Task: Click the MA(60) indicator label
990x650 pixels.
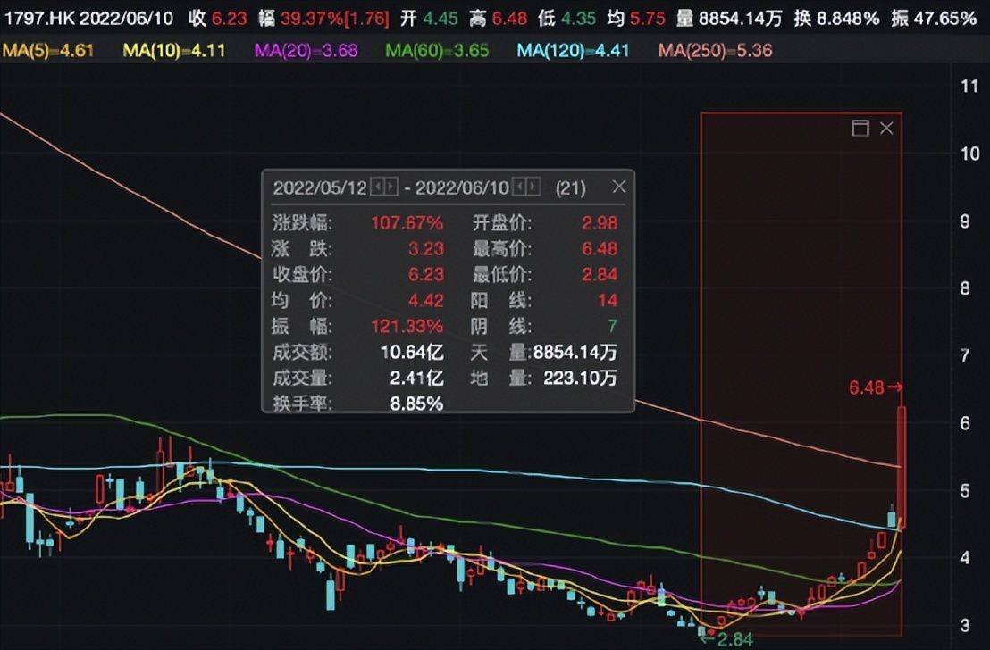Action: (x=437, y=51)
